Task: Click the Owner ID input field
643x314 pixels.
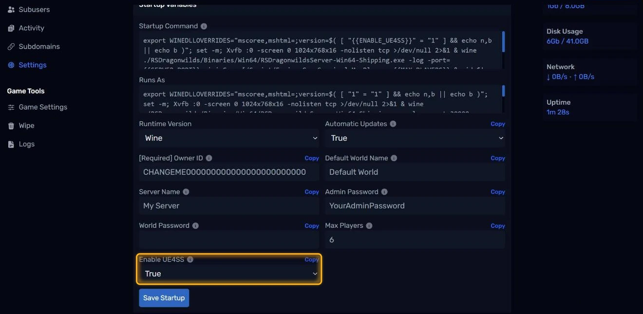Action: coord(229,172)
